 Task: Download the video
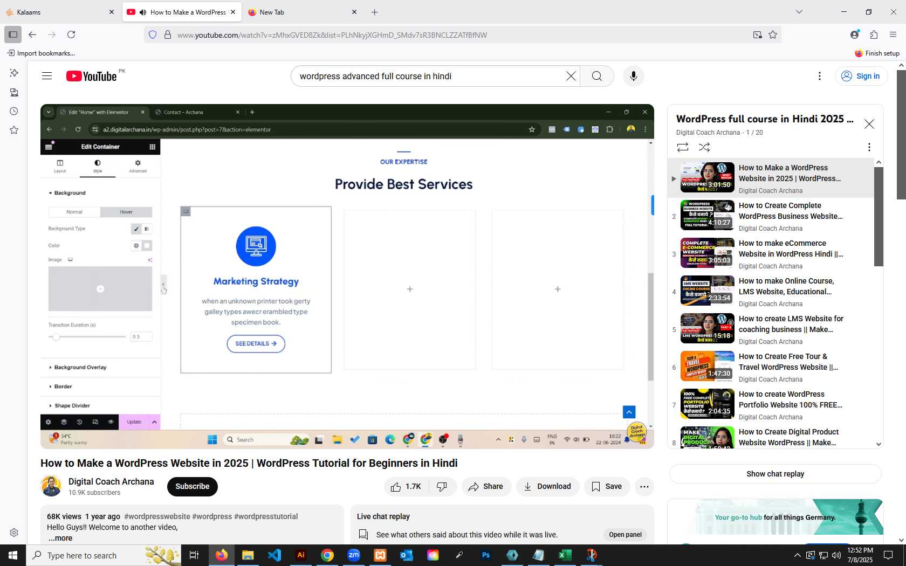pyautogui.click(x=547, y=487)
